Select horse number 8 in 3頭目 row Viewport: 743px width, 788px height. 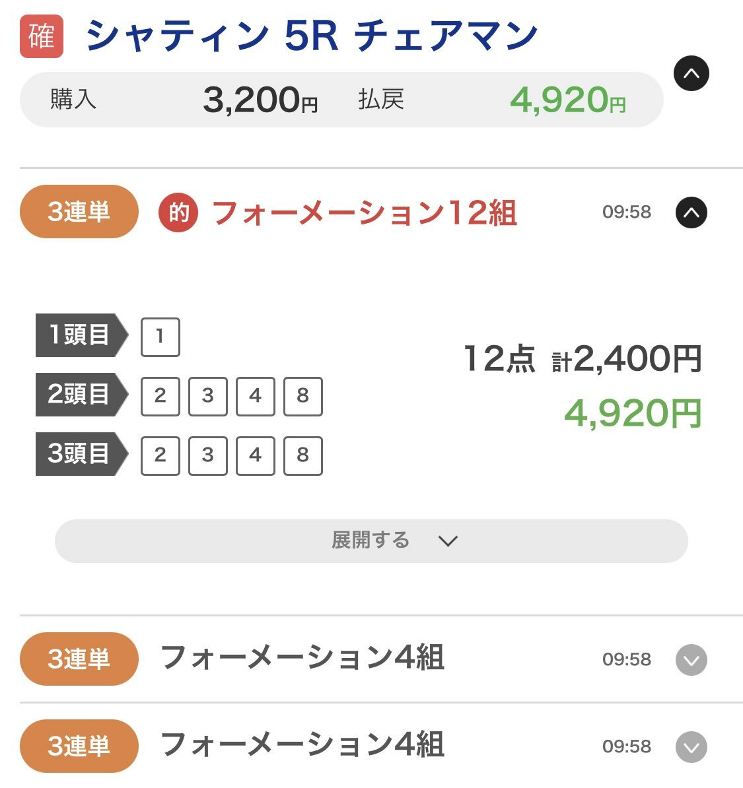click(303, 455)
